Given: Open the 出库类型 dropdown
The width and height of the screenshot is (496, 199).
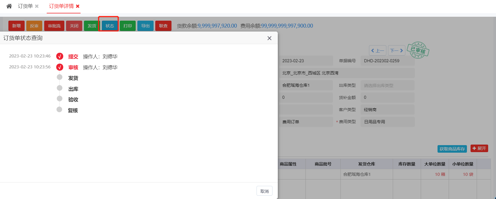Looking at the screenshot, I should coord(387,85).
